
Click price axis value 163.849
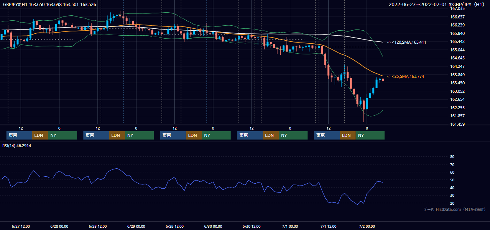pos(457,75)
